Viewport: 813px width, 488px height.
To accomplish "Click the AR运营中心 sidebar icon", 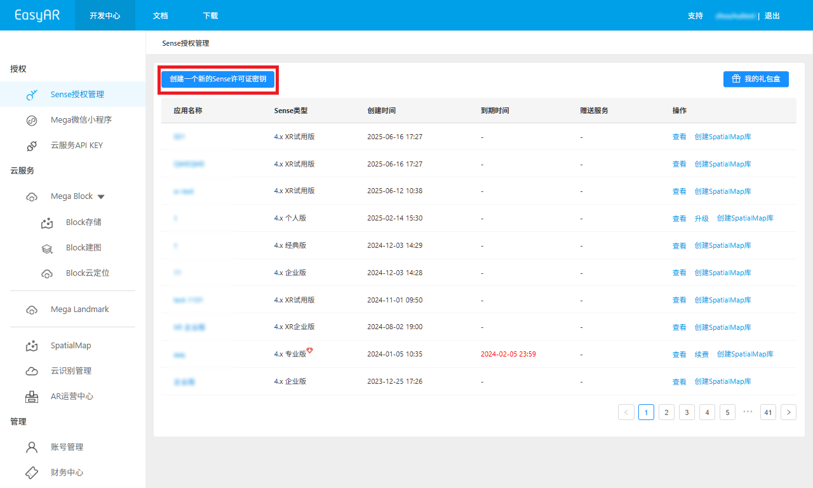I will click(32, 396).
